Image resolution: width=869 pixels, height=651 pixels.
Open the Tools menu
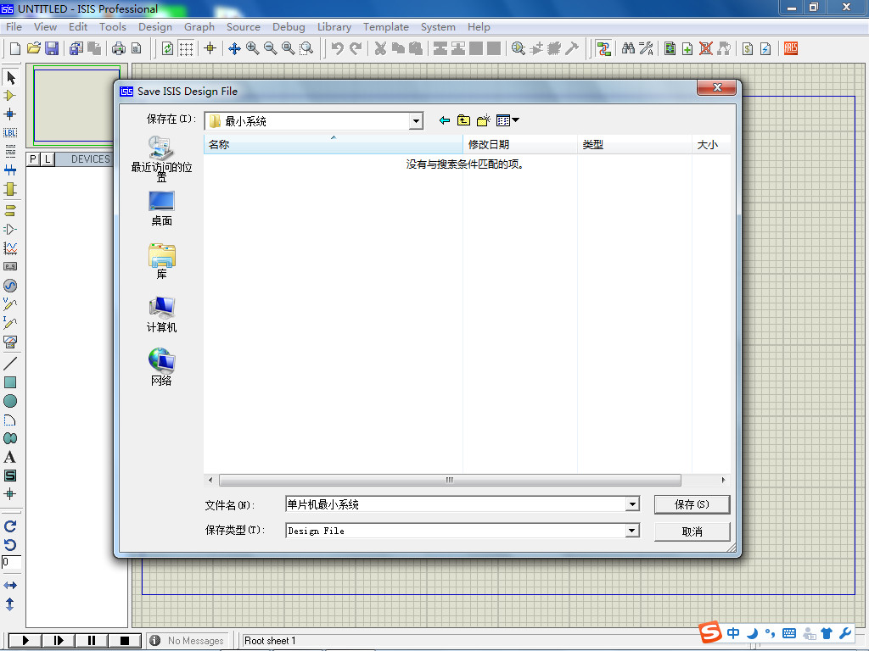[113, 26]
